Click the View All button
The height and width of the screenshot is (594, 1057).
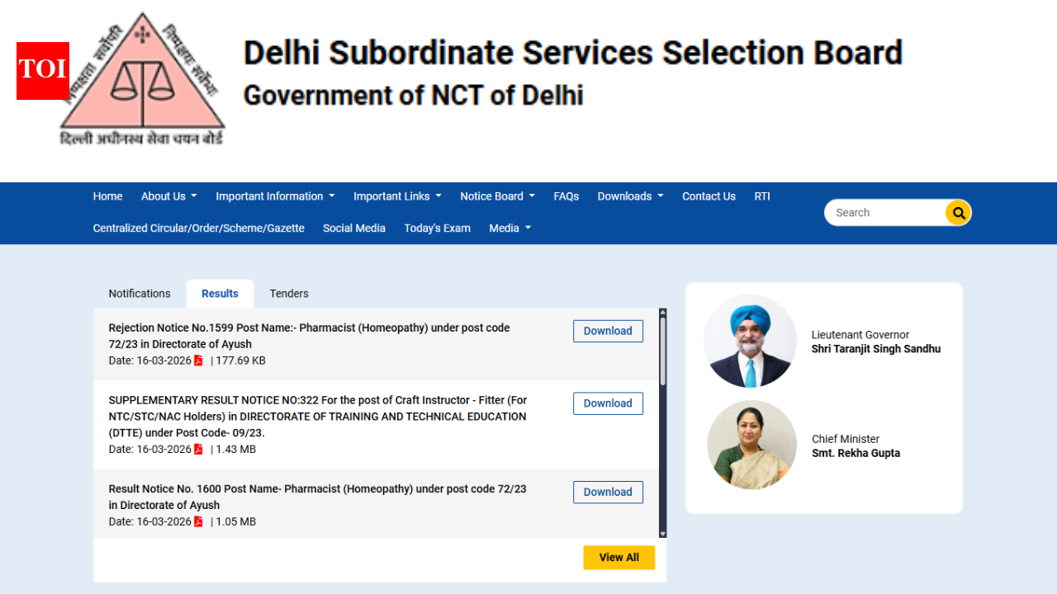[619, 557]
